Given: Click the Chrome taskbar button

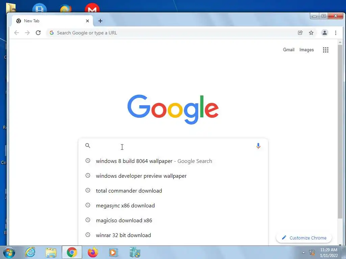Looking at the screenshot, I should [x=72, y=252].
